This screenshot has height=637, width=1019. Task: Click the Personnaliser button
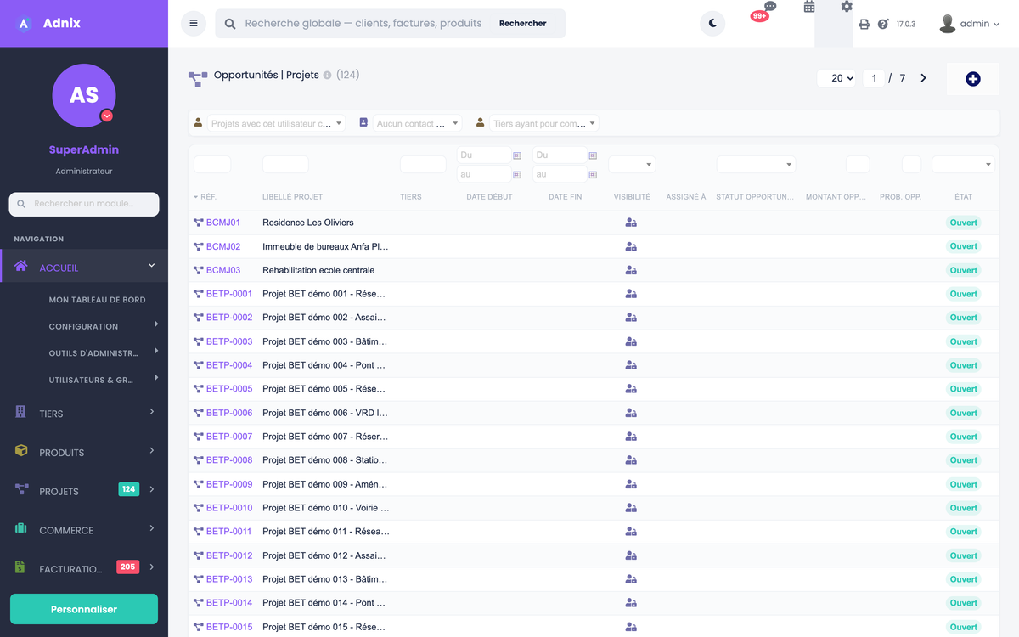pos(84,609)
